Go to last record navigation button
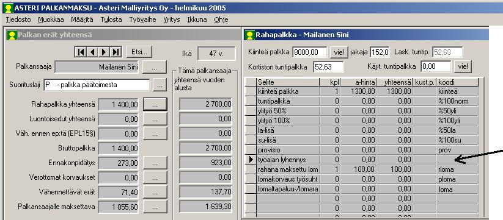 pos(116,52)
